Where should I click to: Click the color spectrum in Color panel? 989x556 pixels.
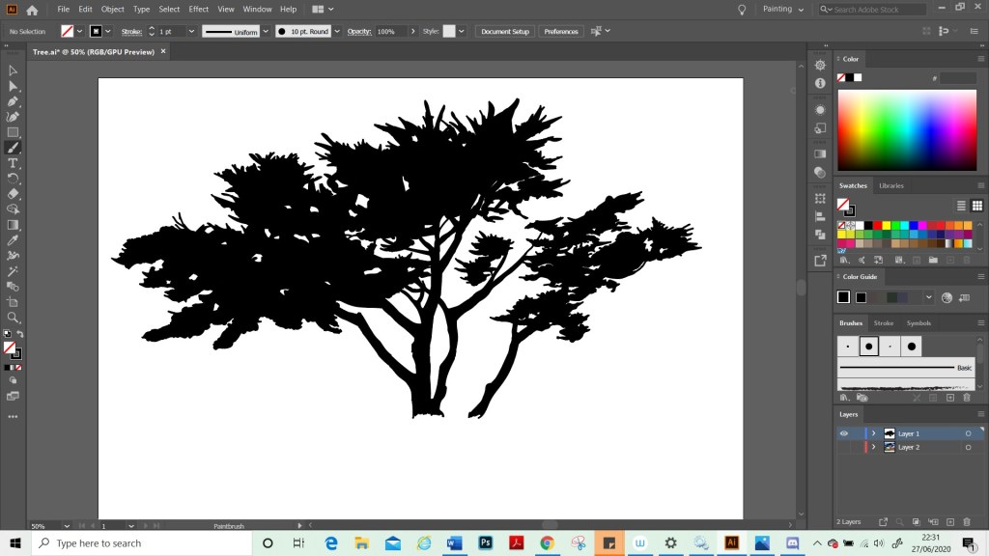[907, 130]
